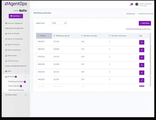The image size is (156, 120).
Task: Click the AgentOps logo icon
Action: [x=6, y=4]
